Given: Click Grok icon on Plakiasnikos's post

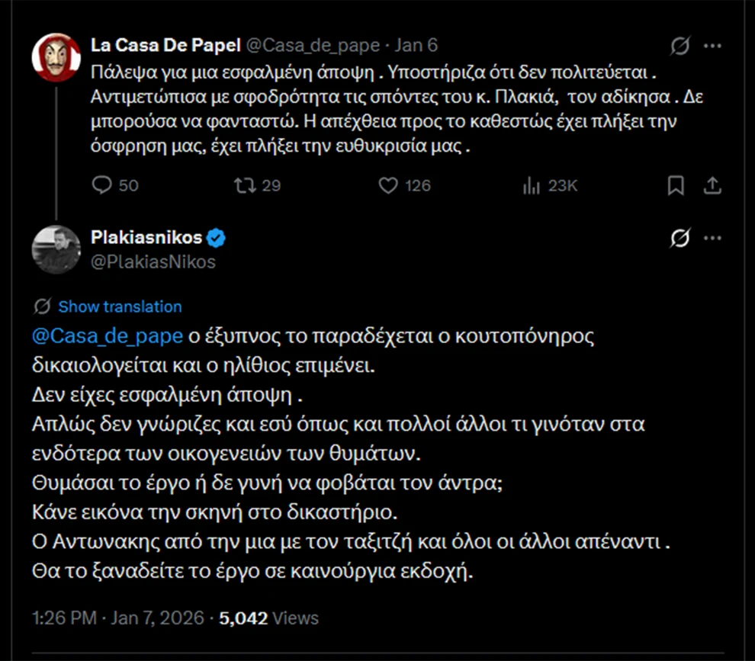Looking at the screenshot, I should [x=679, y=239].
